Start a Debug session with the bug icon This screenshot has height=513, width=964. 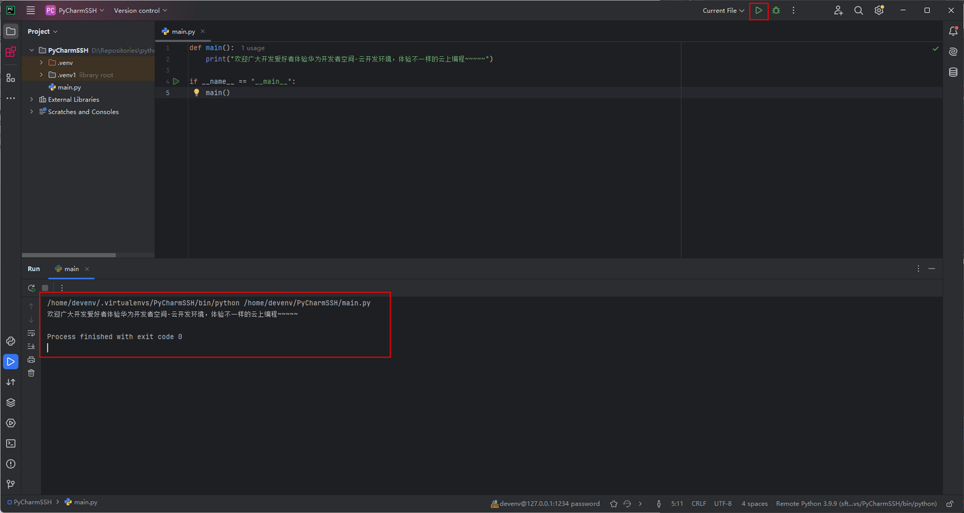776,10
